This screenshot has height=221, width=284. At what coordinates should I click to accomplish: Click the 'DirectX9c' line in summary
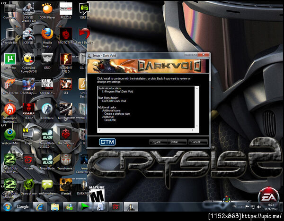pos(110,120)
